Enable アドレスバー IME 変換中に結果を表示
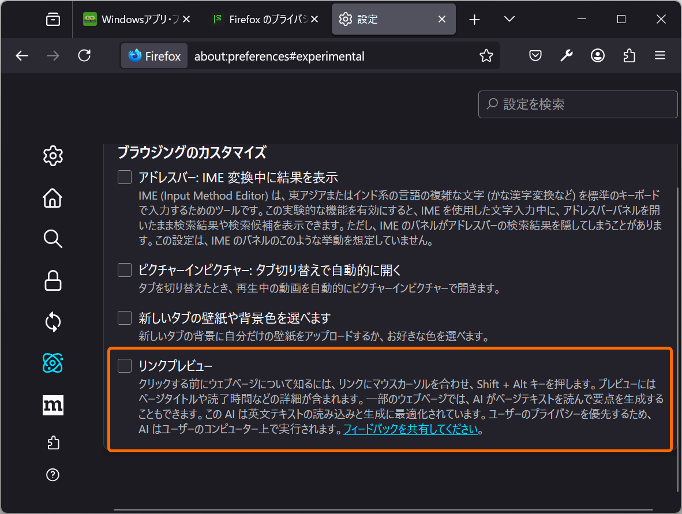The height and width of the screenshot is (514, 682). (125, 177)
